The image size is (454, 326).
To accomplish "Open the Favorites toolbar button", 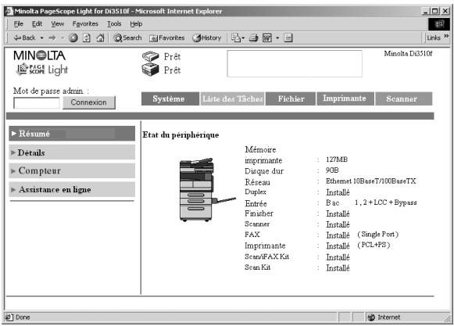I will click(x=166, y=38).
